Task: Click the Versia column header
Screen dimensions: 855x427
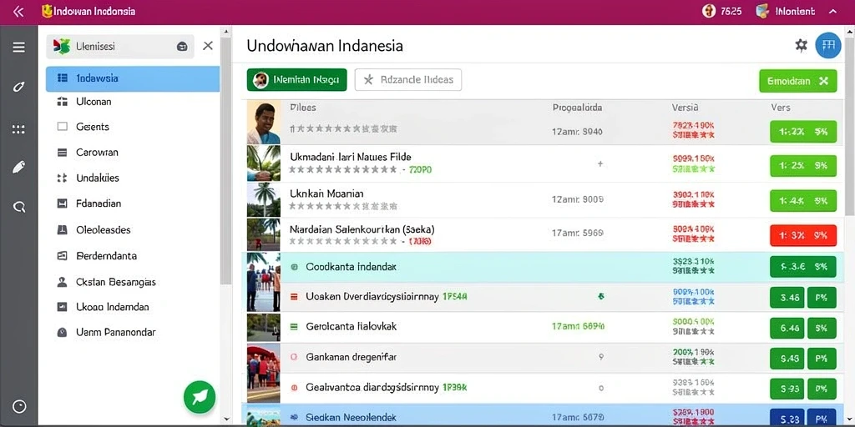Action: click(x=685, y=108)
